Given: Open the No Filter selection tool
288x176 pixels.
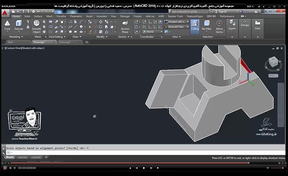Looking at the screenshot, I should (x=206, y=26).
